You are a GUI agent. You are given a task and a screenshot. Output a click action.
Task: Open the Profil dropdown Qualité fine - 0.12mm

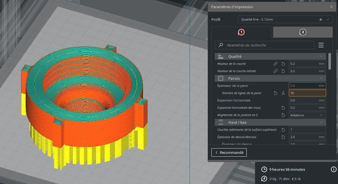285,19
